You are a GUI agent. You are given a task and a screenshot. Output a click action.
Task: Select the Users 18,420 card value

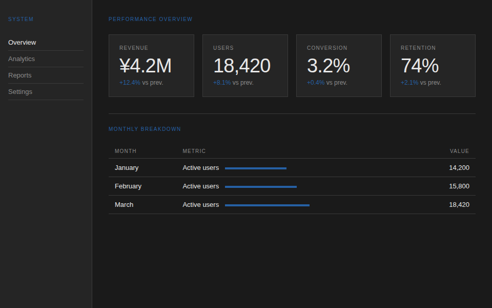pyautogui.click(x=241, y=66)
